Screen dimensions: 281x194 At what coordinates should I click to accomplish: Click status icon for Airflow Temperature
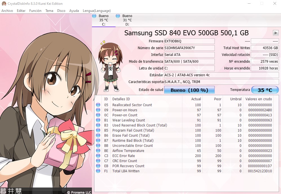(x=98, y=151)
